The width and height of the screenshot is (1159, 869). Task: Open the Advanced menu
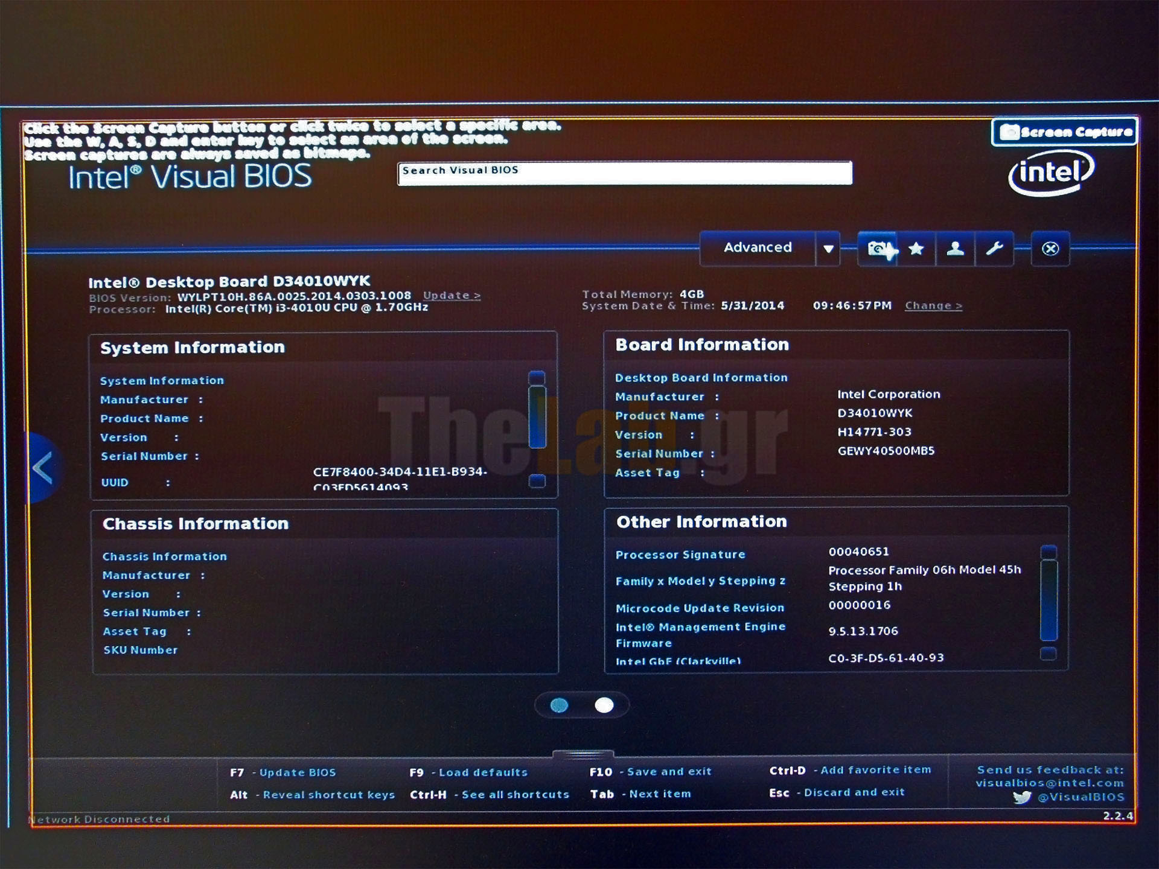coord(758,247)
